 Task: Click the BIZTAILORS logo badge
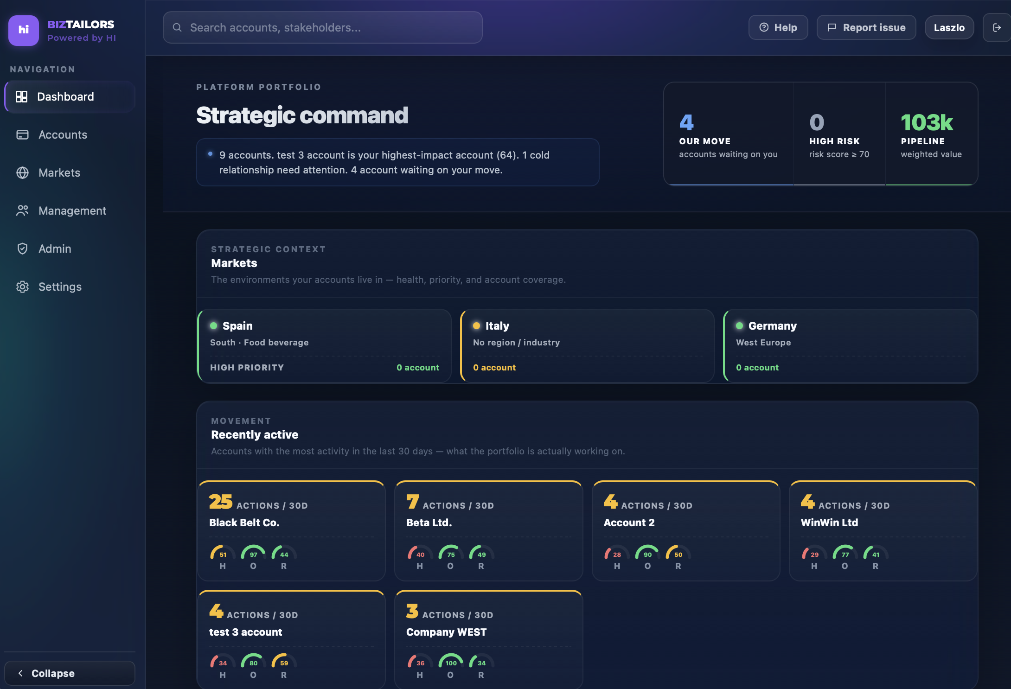click(23, 31)
